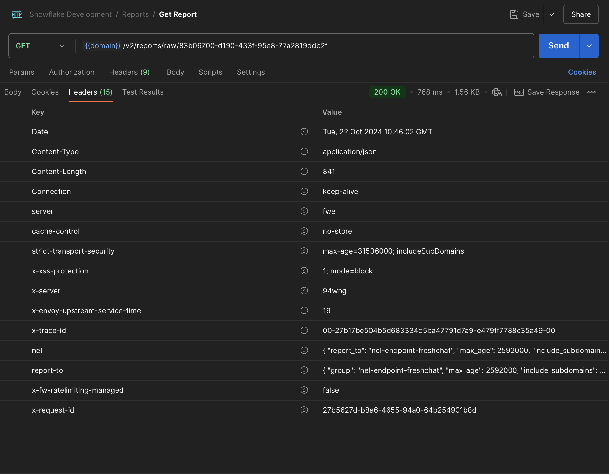Switch to request Headers (9) tab

click(129, 72)
